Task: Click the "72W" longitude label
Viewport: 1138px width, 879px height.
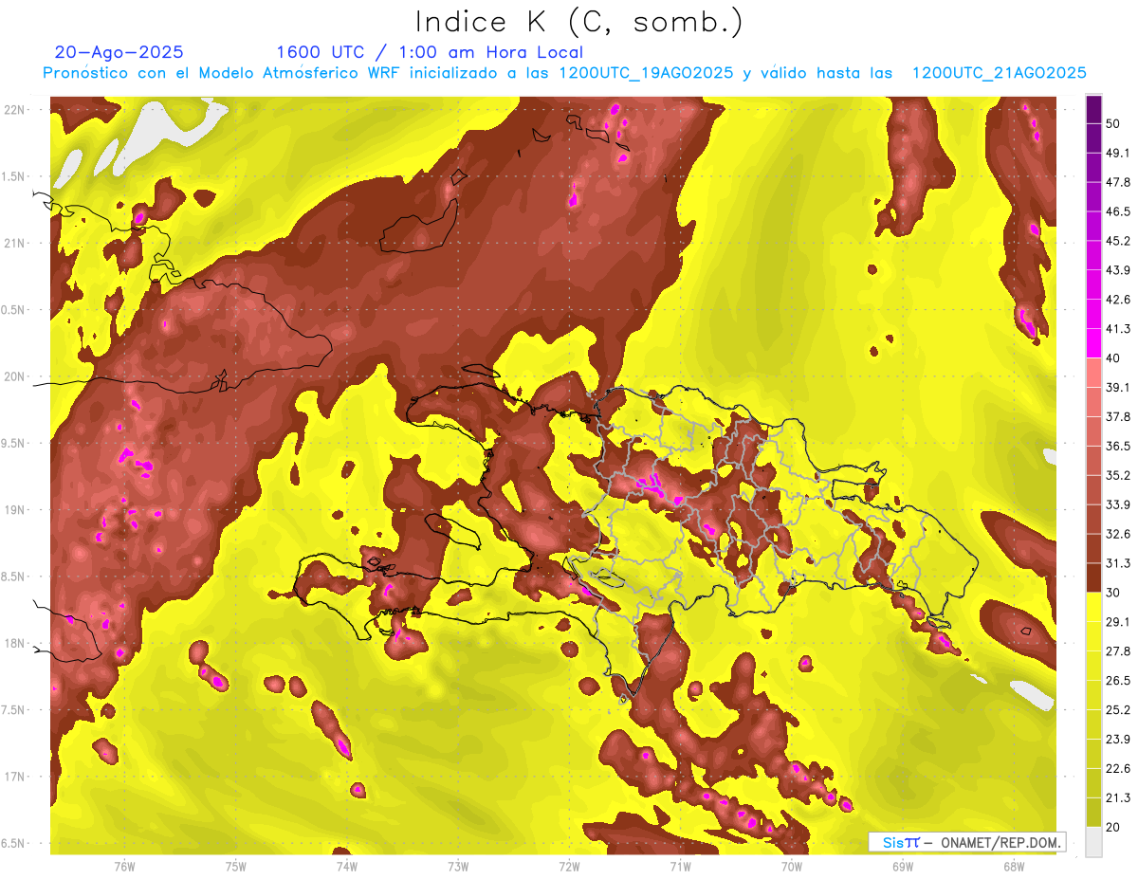Action: pyautogui.click(x=569, y=867)
